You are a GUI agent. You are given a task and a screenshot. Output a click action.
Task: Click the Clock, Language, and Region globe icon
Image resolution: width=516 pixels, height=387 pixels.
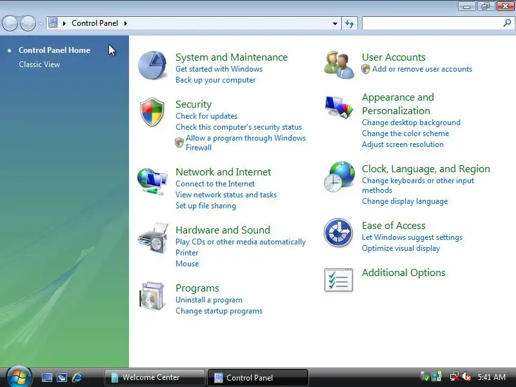pyautogui.click(x=339, y=177)
